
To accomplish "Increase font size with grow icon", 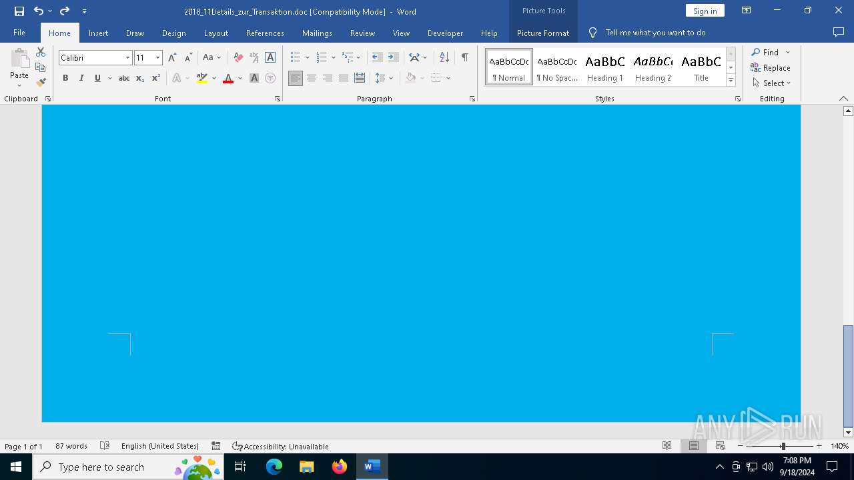I will tap(172, 58).
